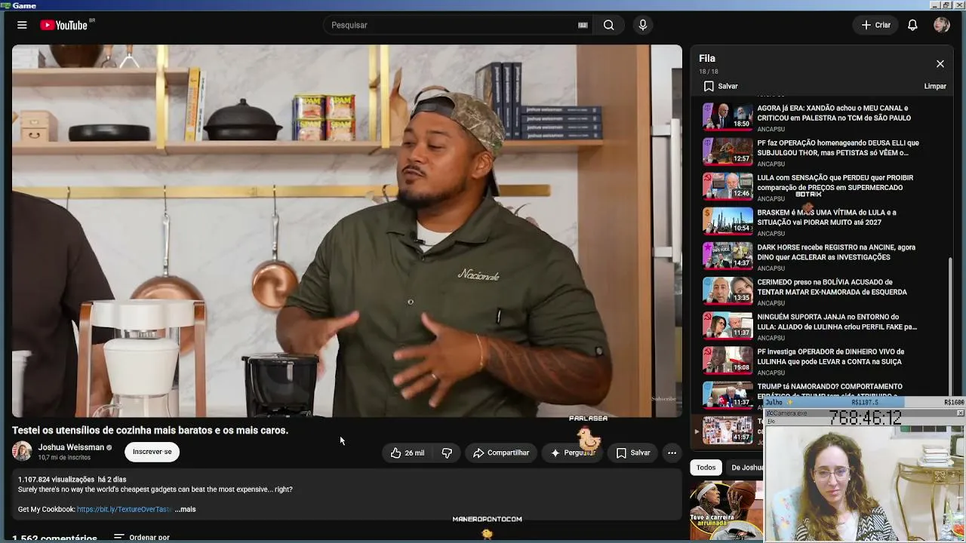966x543 pixels.
Task: Open the bit.ly TextureOverTaste cookbook link
Action: [124, 509]
